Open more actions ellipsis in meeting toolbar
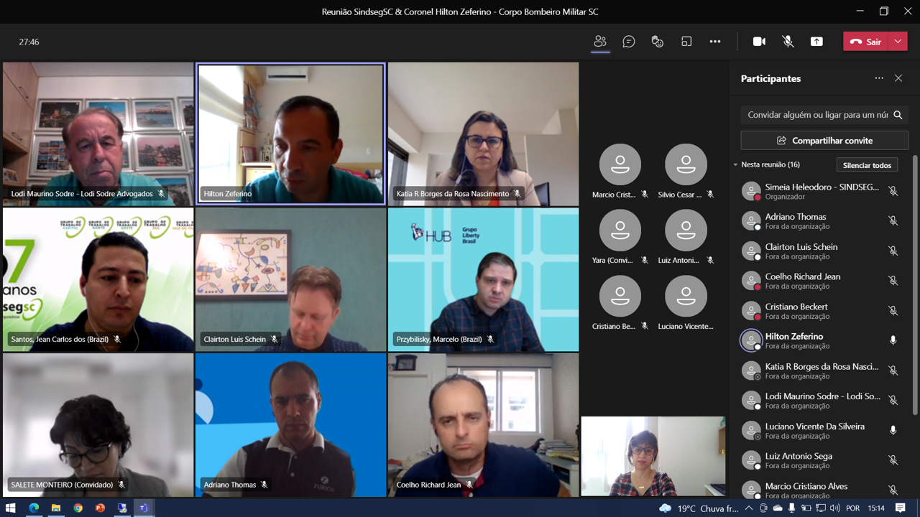Viewport: 920px width, 517px height. (715, 42)
